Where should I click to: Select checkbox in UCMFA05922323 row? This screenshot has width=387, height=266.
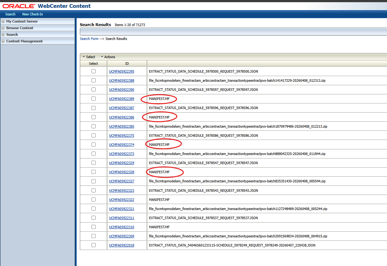[93, 190]
